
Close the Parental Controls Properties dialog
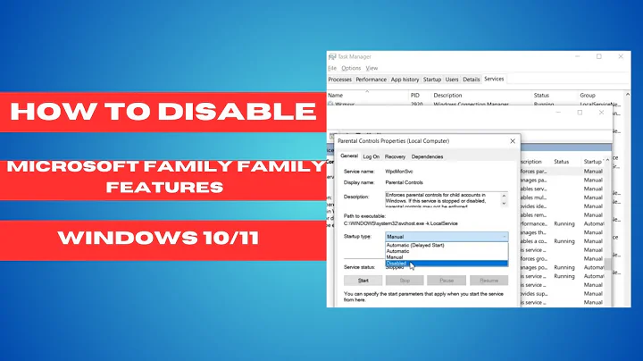513,141
